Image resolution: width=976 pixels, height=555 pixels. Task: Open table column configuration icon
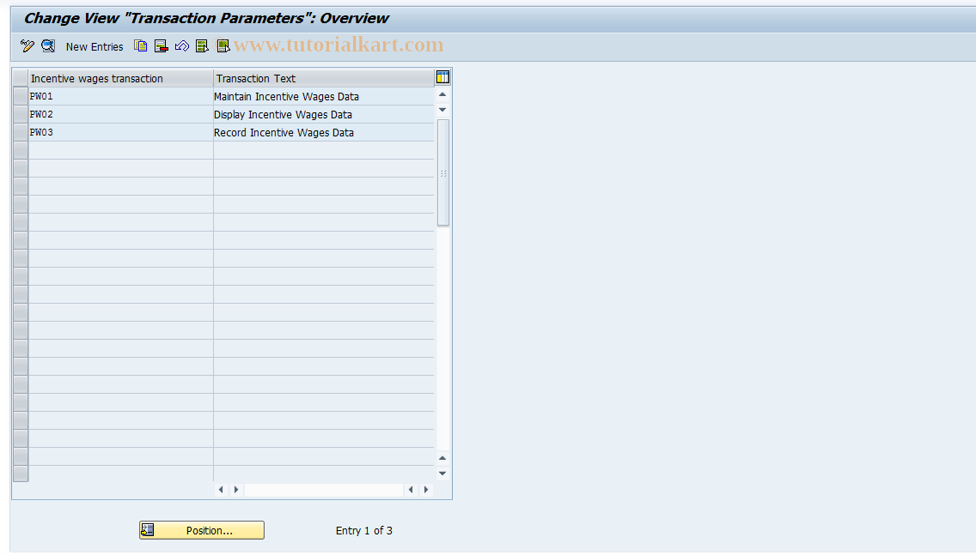[442, 77]
